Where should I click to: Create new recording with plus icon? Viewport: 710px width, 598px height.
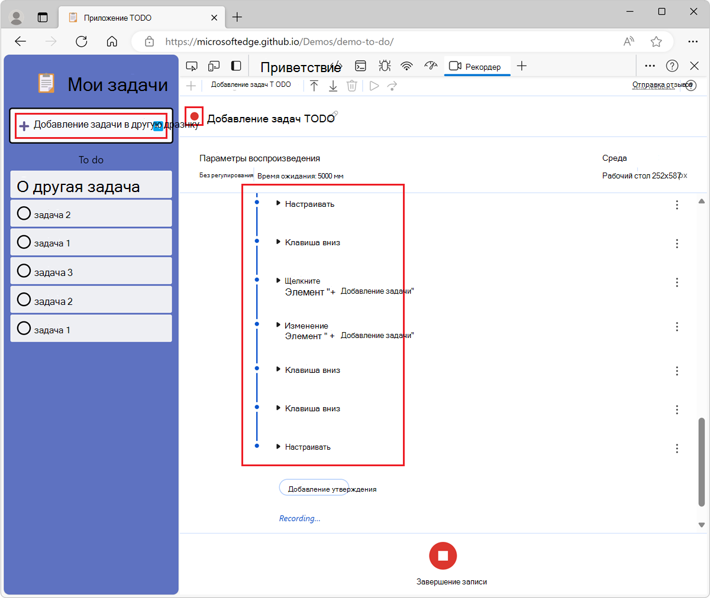[191, 86]
